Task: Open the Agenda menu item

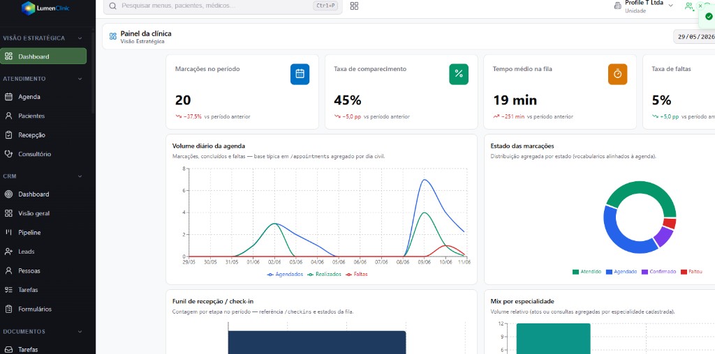Action: [44, 96]
